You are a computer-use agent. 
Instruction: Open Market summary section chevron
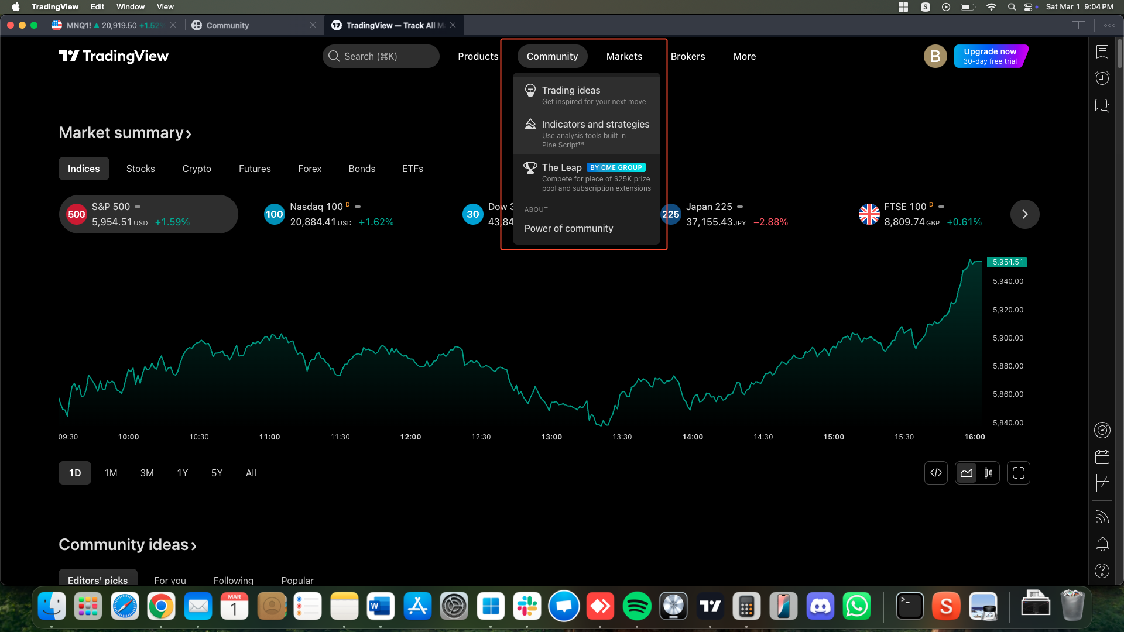coord(189,134)
